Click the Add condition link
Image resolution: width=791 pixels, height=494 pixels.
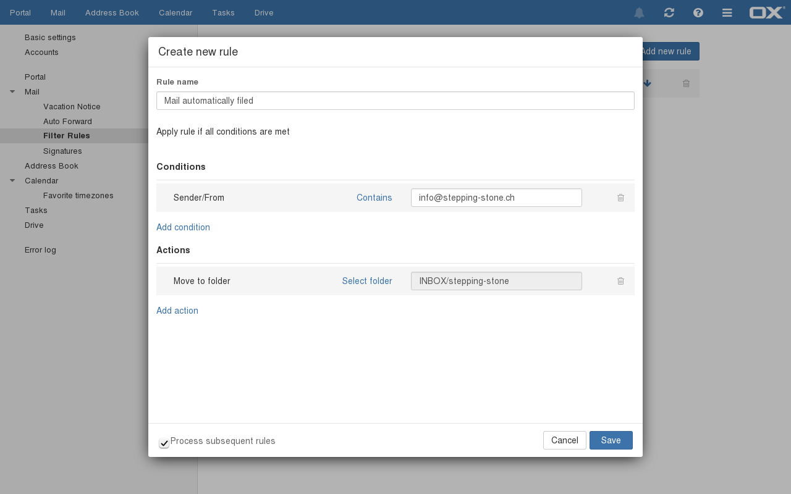click(183, 227)
